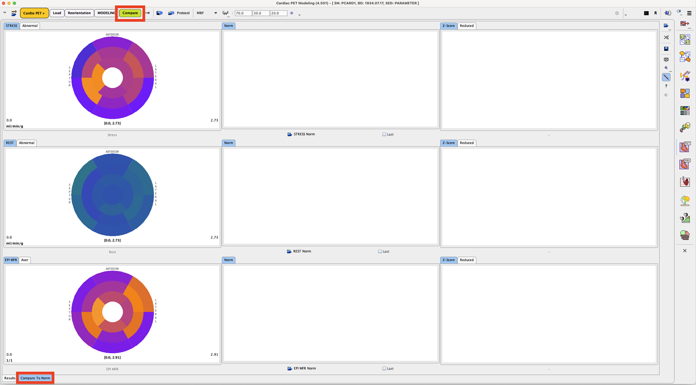Enable the Last checkbox for STRESS Norm
696x385 pixels.
click(x=384, y=134)
